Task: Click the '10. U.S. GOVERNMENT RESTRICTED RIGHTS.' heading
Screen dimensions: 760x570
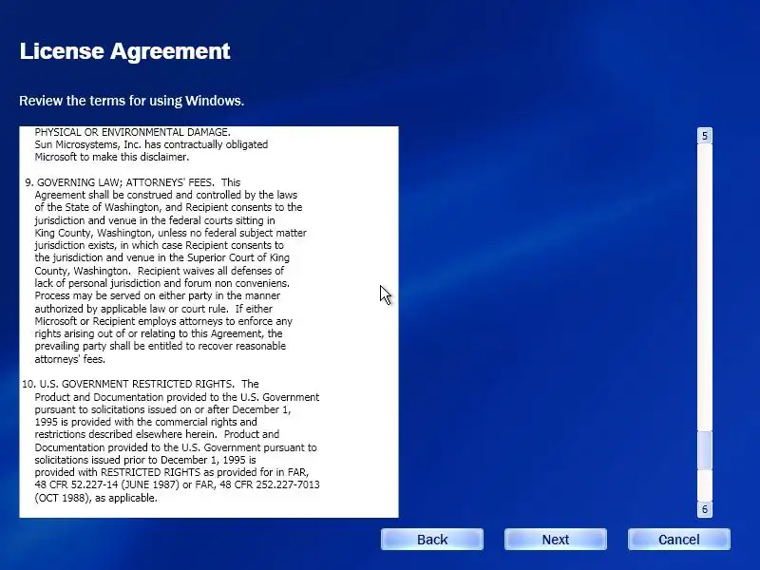Action: click(x=128, y=384)
